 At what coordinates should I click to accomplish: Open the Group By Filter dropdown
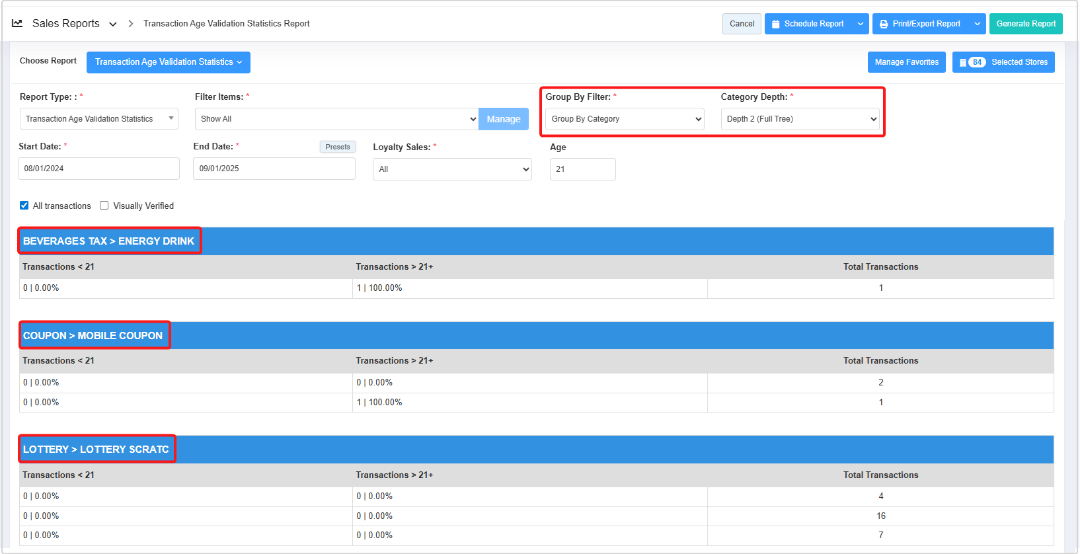point(625,119)
